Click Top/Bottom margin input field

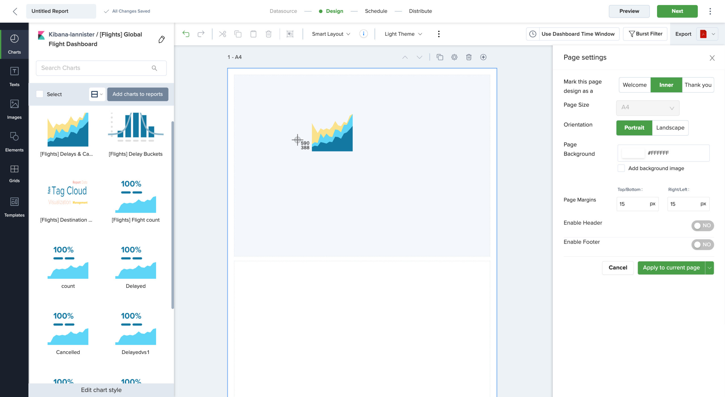[x=637, y=204]
